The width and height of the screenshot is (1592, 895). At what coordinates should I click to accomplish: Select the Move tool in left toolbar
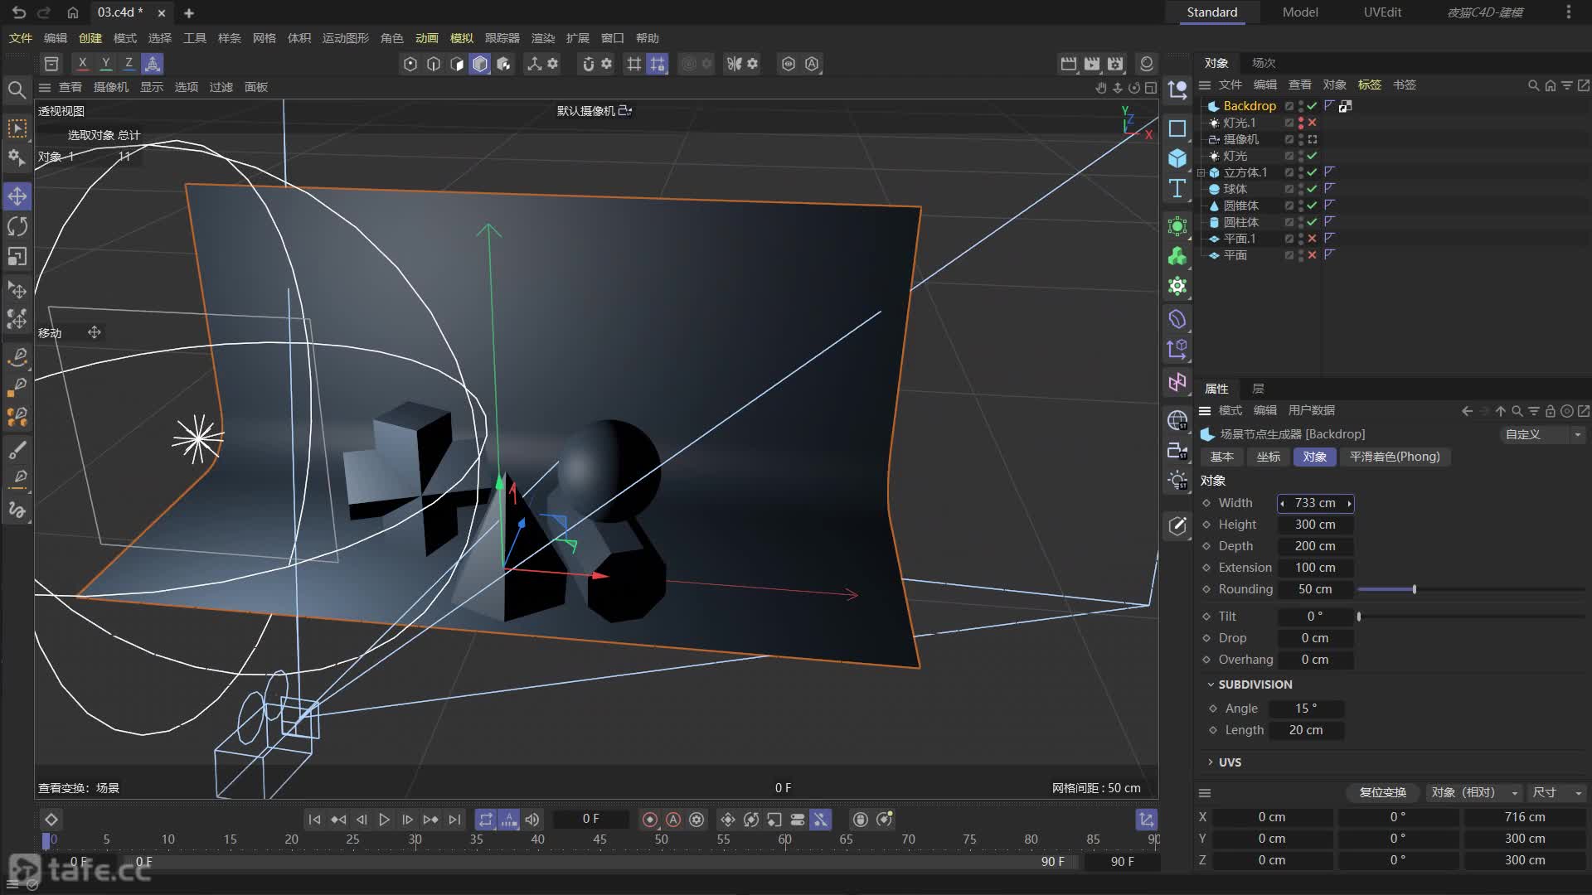click(17, 196)
